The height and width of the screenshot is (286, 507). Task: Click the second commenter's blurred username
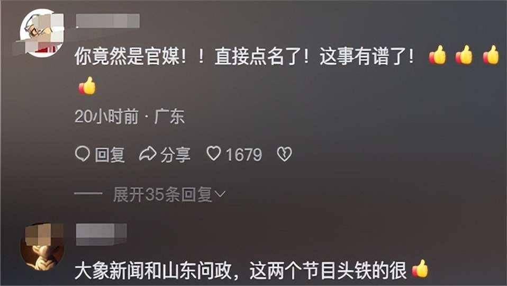pyautogui.click(x=101, y=234)
